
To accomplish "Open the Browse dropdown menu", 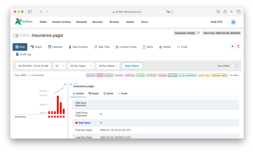I will point(115,22).
